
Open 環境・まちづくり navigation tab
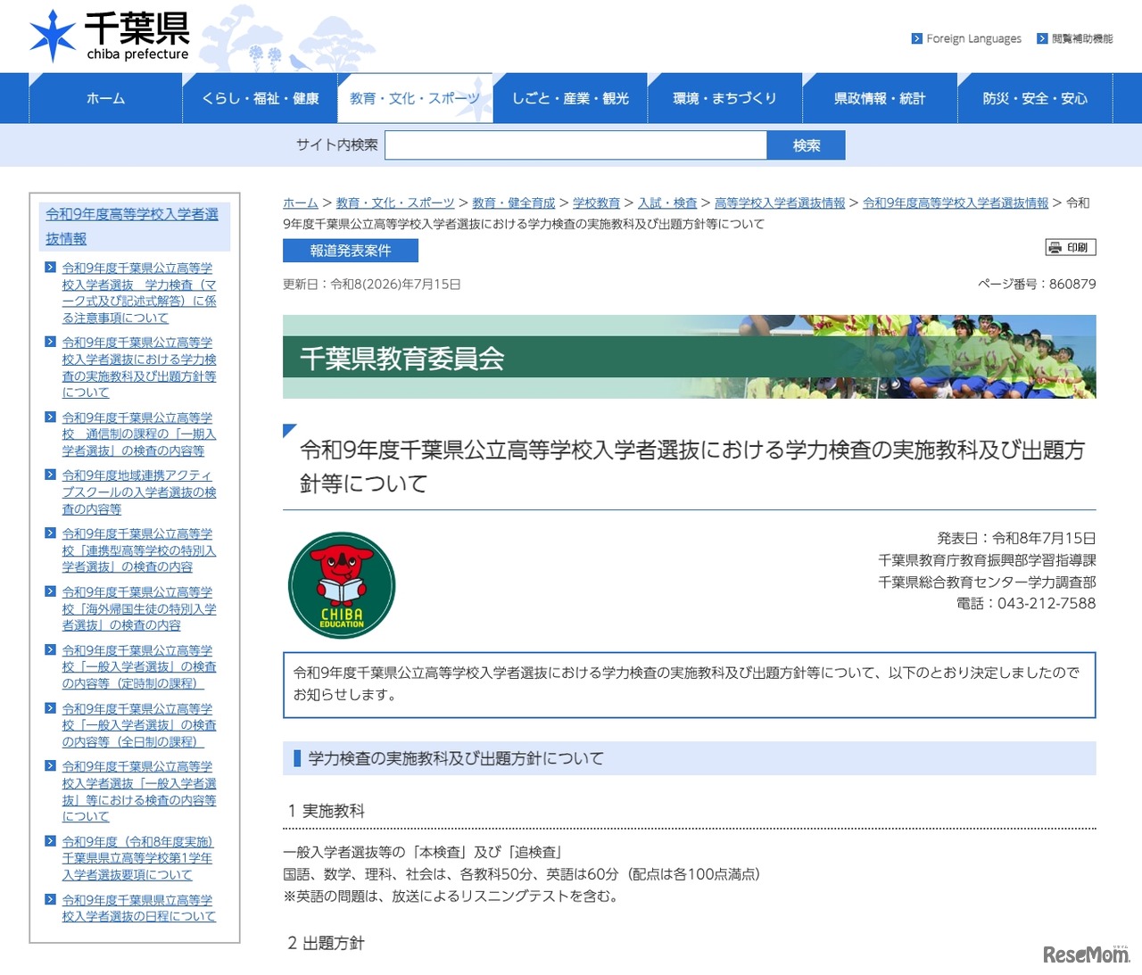(x=724, y=98)
